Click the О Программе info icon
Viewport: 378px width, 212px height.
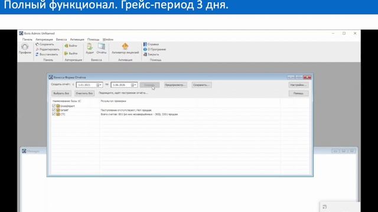tap(145, 49)
